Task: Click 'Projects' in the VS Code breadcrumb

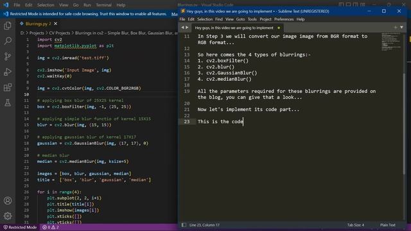Action: (x=37, y=33)
